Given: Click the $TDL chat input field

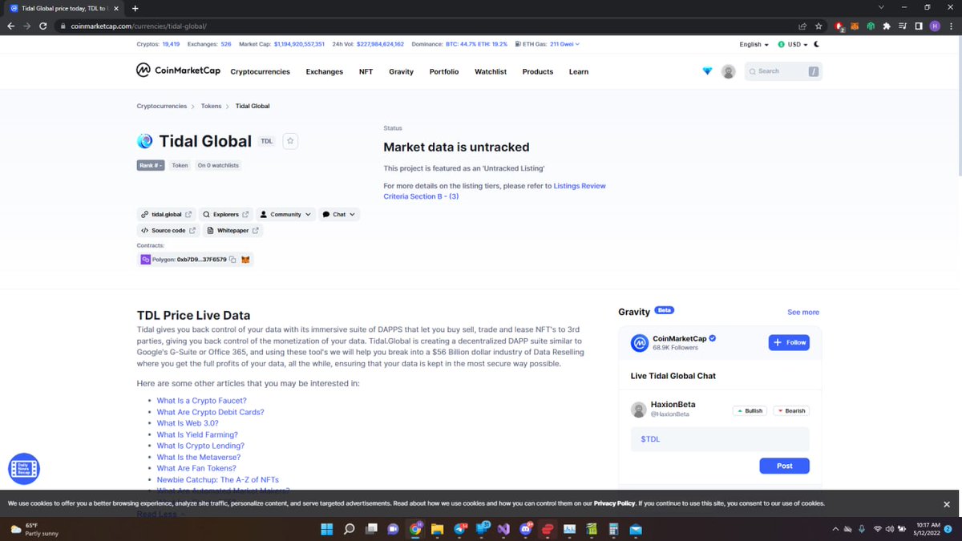Looking at the screenshot, I should click(719, 438).
